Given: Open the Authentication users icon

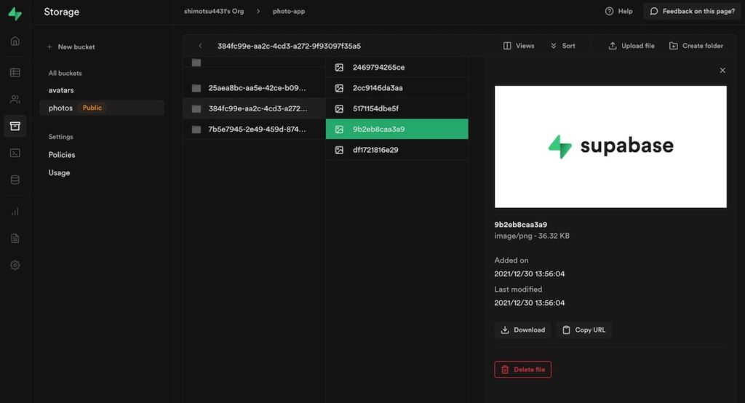Looking at the screenshot, I should [x=15, y=100].
